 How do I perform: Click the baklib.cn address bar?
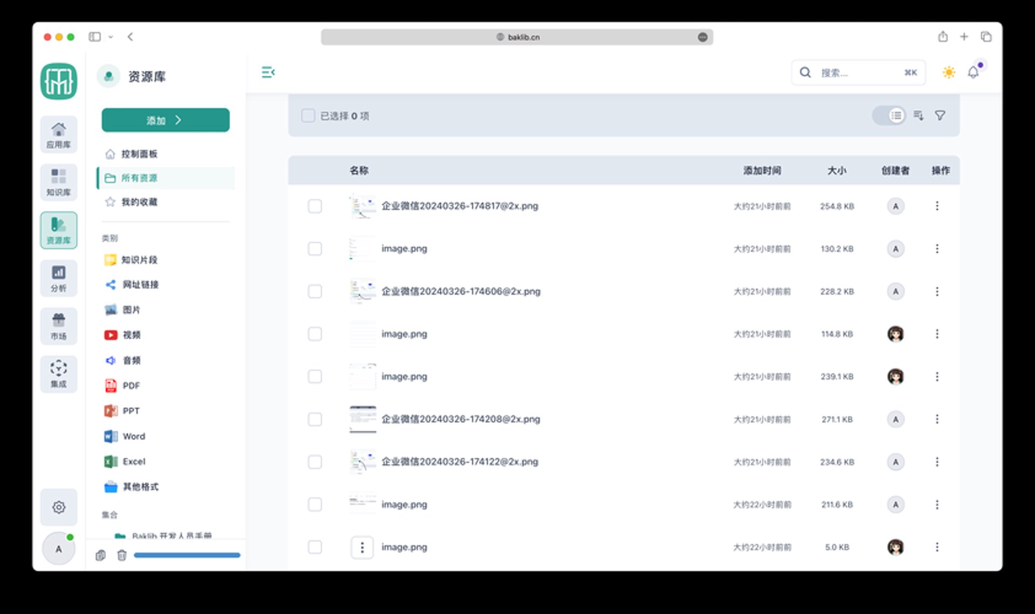click(x=517, y=37)
